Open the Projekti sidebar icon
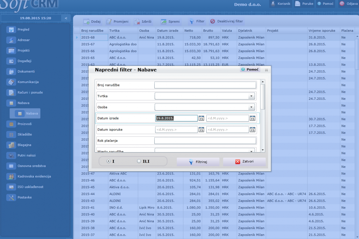 (x=11, y=50)
